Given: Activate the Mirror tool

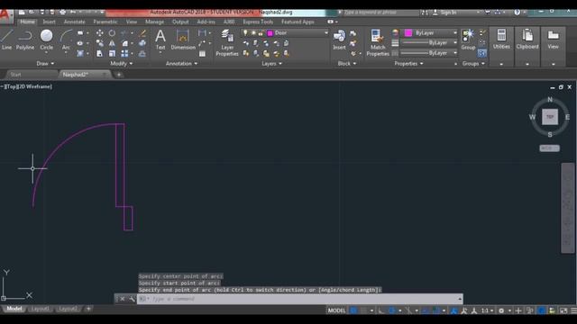Looking at the screenshot, I should (112, 43).
